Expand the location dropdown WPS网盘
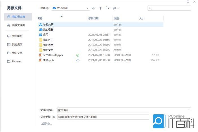Viewport: 198px width, 132px height. [87, 8]
